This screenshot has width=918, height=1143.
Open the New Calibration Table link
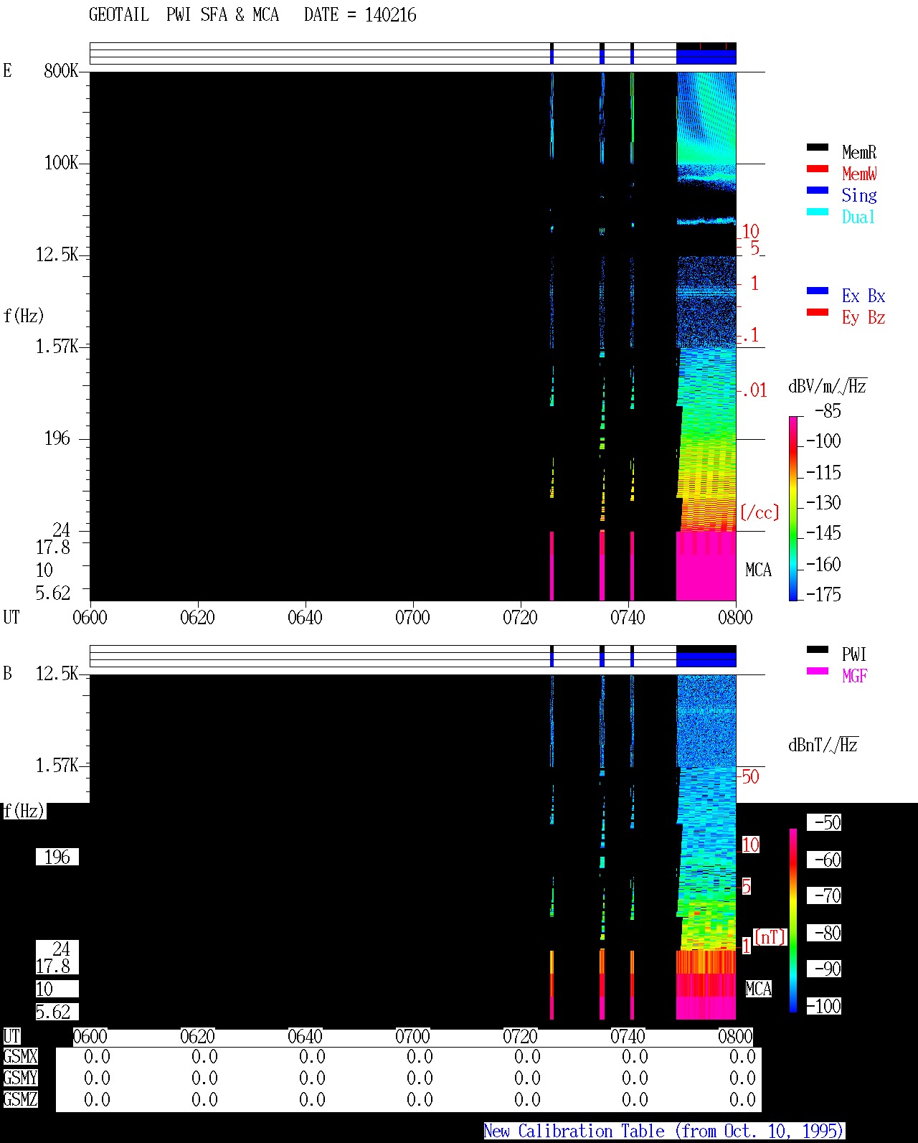pos(664,1132)
